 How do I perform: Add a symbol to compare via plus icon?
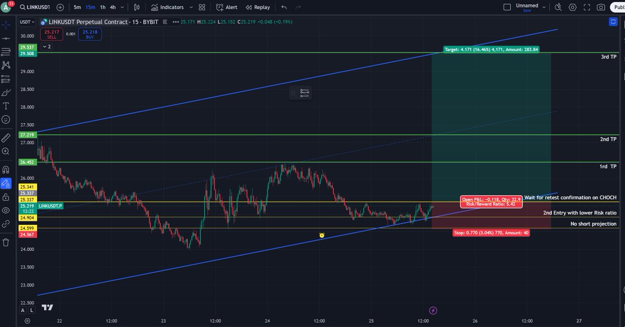(60, 7)
